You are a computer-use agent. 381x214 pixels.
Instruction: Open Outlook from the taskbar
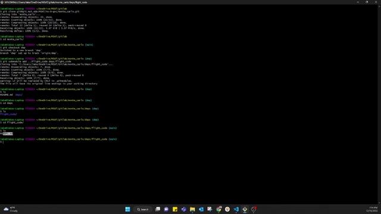pyautogui.click(x=201, y=209)
